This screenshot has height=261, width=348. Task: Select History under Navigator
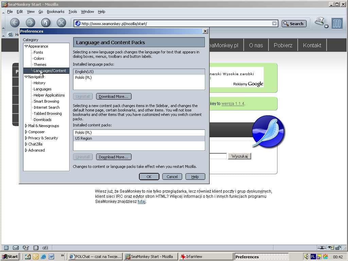click(39, 83)
